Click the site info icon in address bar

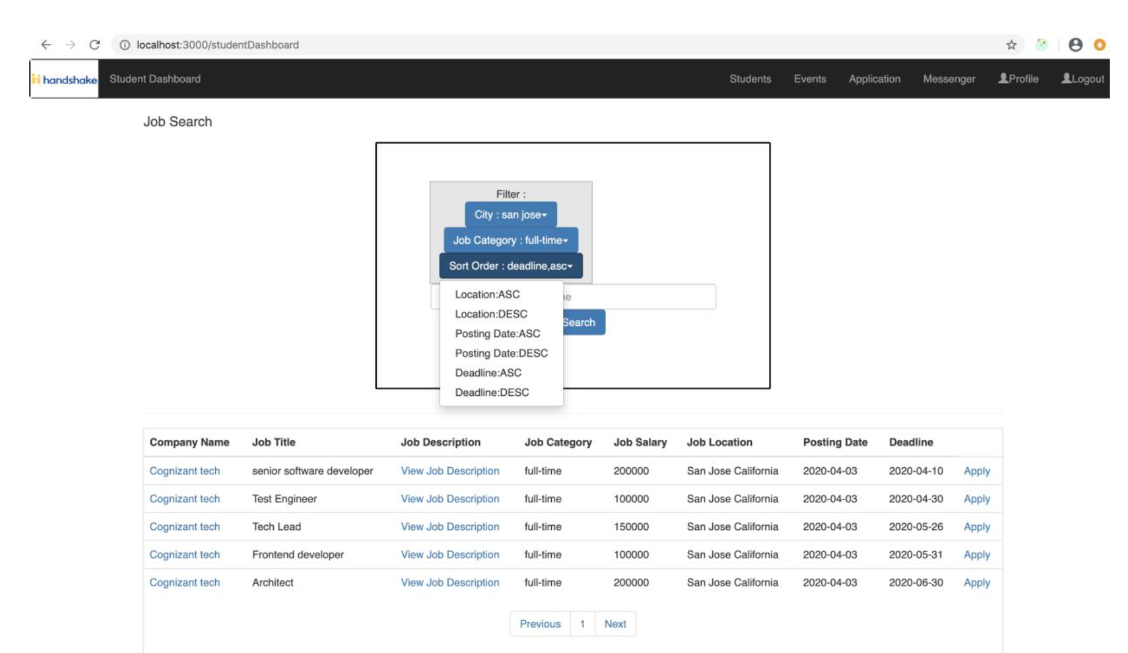tap(125, 44)
